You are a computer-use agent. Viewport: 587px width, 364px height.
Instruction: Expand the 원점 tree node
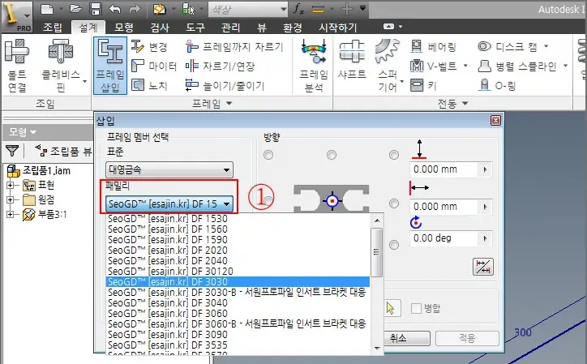(10, 199)
